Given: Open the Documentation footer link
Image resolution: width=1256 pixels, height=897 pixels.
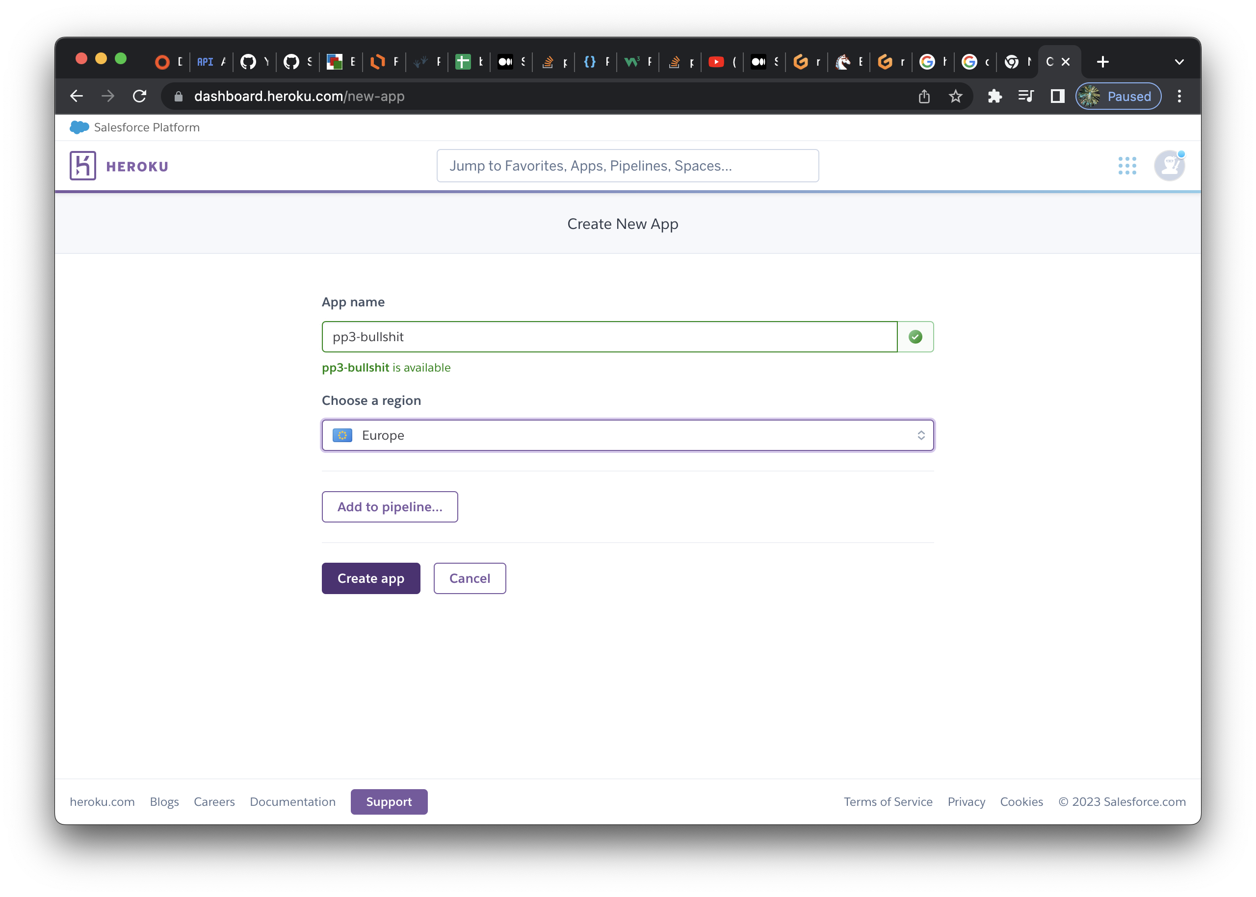Looking at the screenshot, I should pos(292,801).
